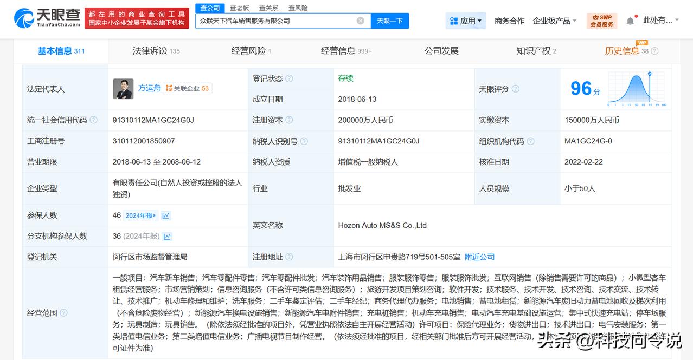This screenshot has height=360, width=693.
Task: Select approval date 2022-02-22
Action: click(x=583, y=162)
